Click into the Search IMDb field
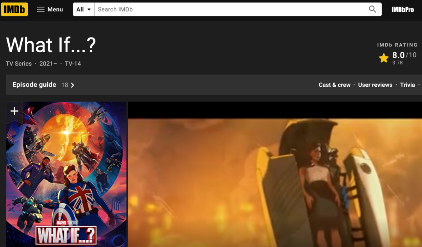Image resolution: width=422 pixels, height=247 pixels. (x=231, y=9)
